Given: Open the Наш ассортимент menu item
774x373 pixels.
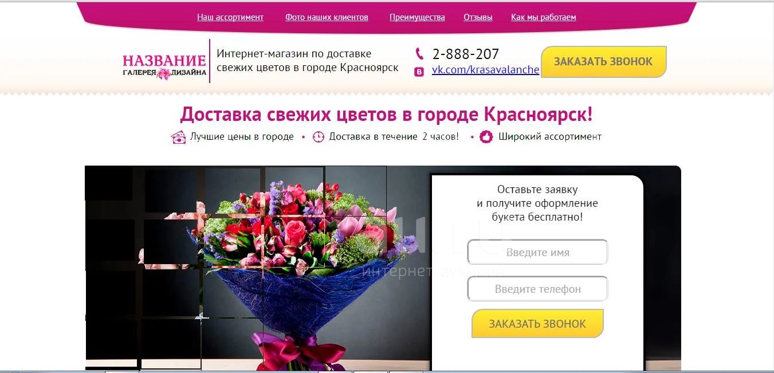Looking at the screenshot, I should pyautogui.click(x=230, y=17).
